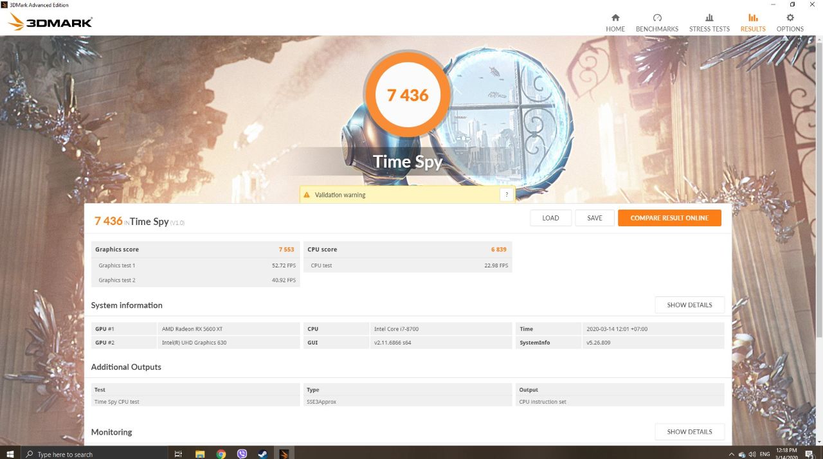Click GUI version v2.11.6866 s64
The image size is (823, 459).
point(441,343)
